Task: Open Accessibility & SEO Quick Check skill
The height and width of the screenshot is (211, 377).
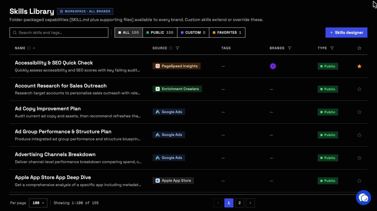Action: click(x=54, y=63)
